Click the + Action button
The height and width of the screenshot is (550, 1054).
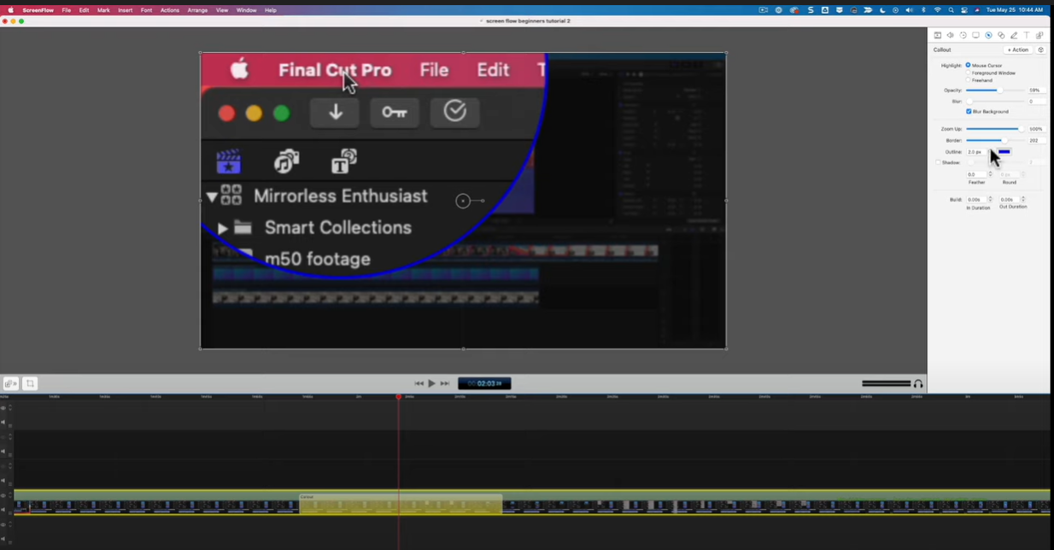1018,50
